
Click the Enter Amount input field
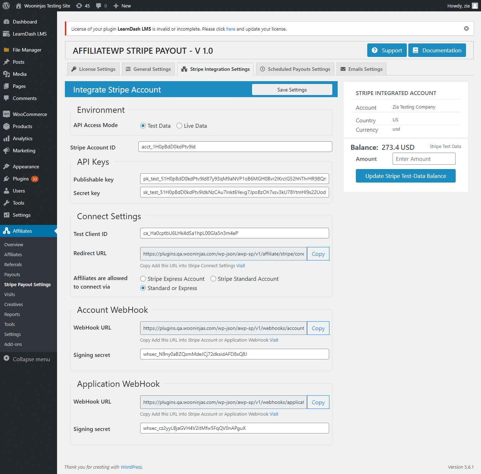coord(424,159)
